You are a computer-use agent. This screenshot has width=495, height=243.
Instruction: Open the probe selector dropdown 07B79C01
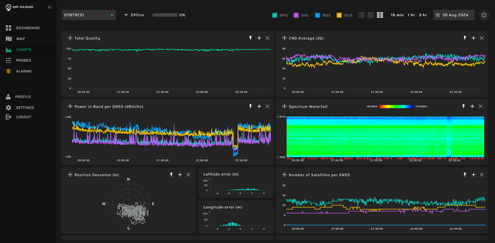(x=88, y=15)
